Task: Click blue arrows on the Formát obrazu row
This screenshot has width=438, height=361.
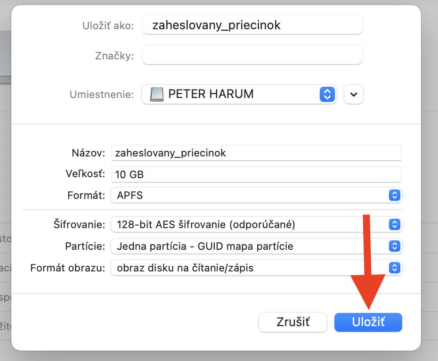Action: [x=394, y=268]
